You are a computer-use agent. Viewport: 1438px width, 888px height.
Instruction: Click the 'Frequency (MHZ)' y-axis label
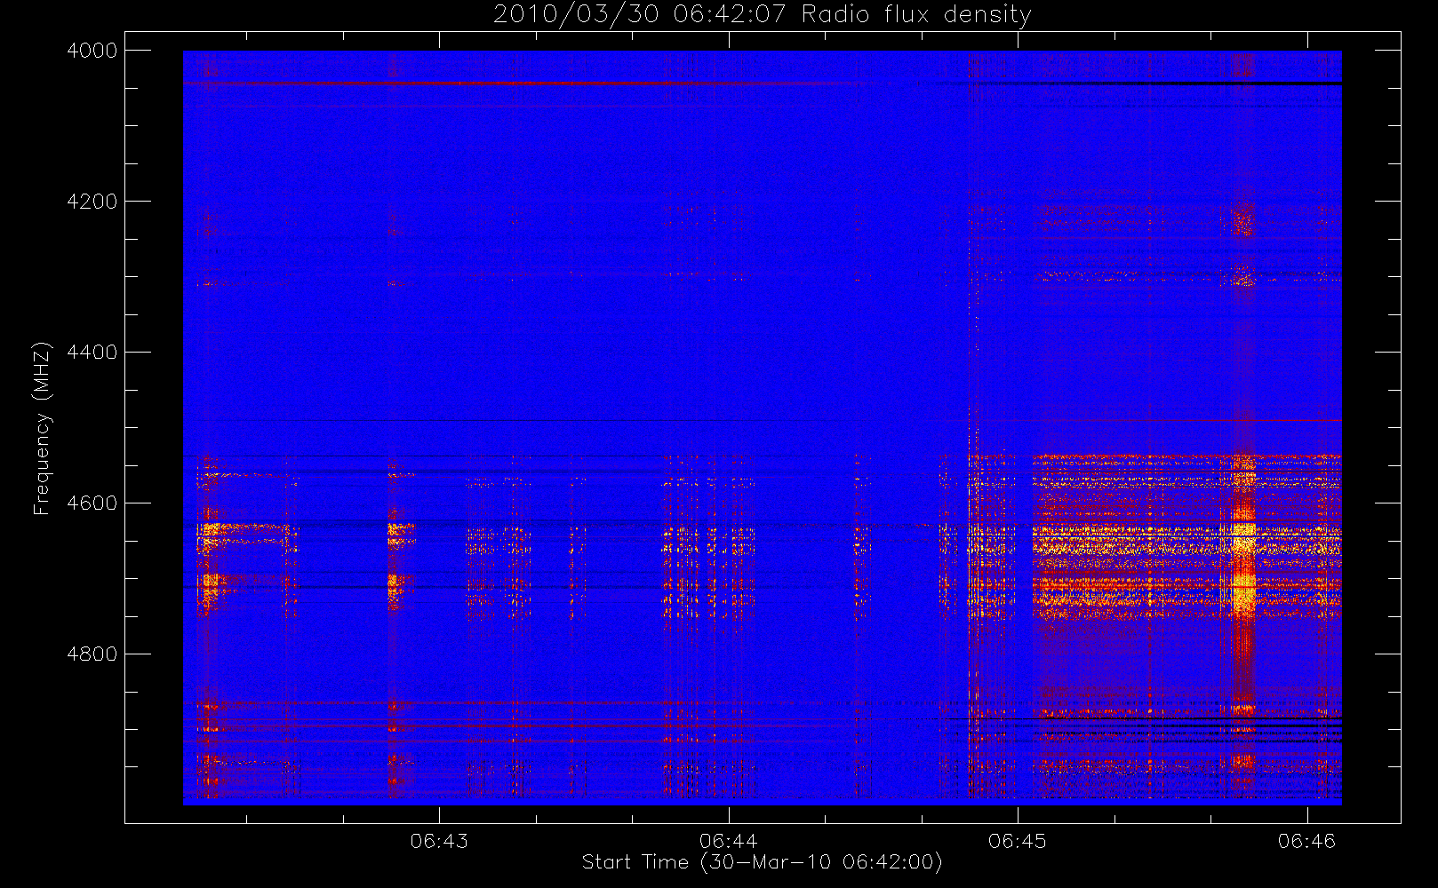pos(41,428)
